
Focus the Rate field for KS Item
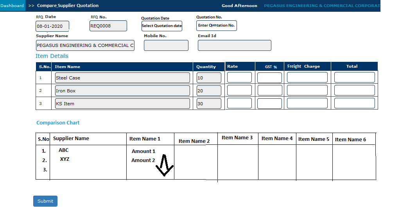pos(239,103)
